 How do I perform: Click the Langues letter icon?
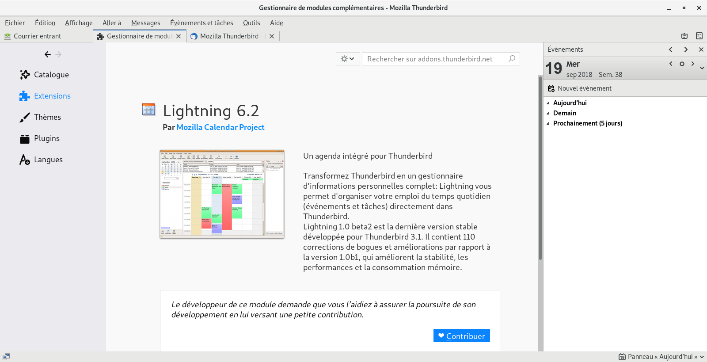[25, 160]
